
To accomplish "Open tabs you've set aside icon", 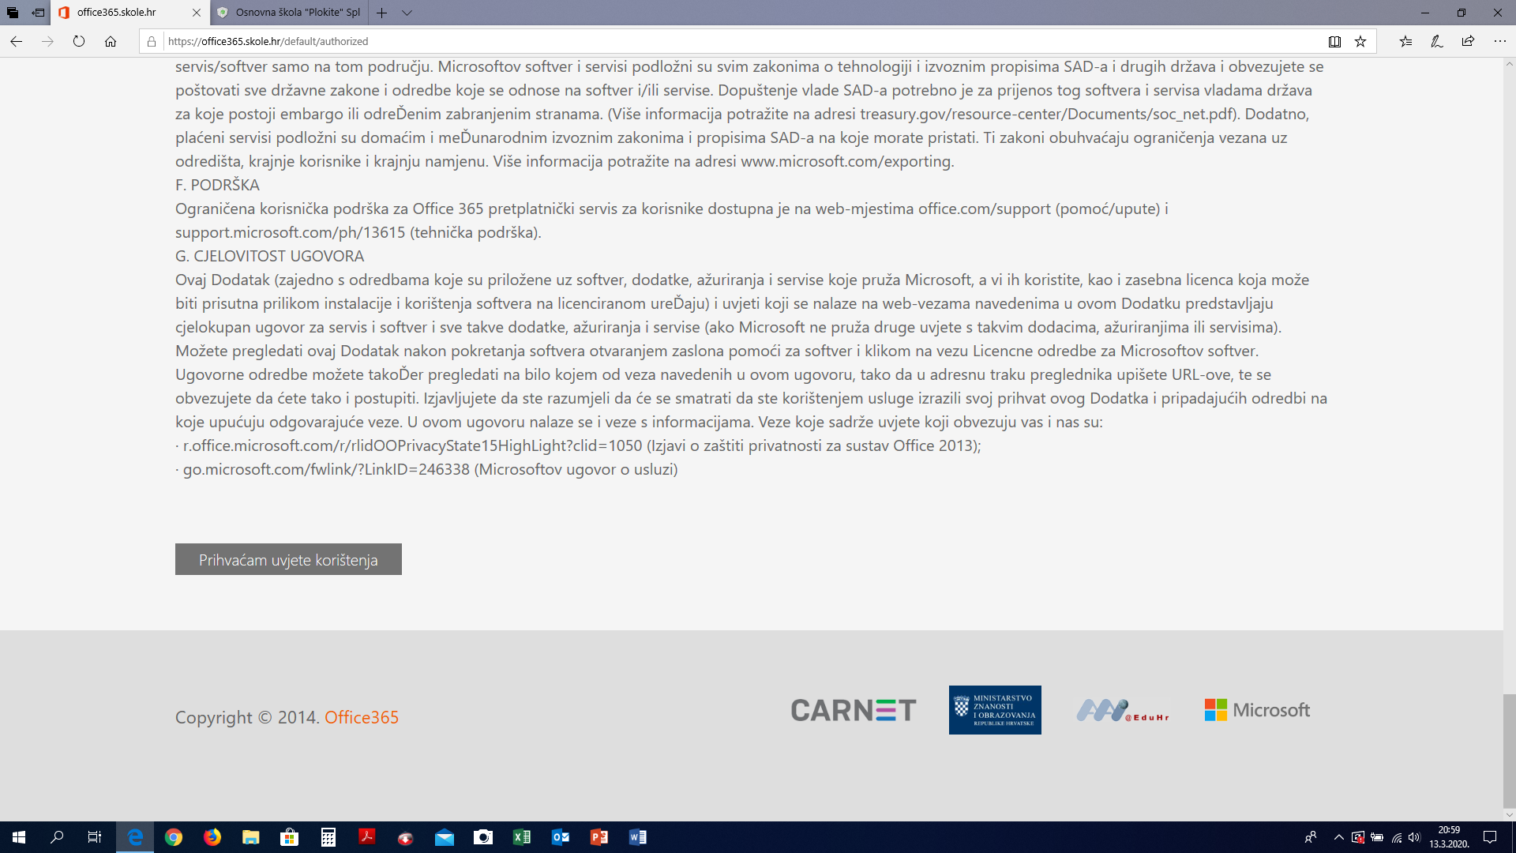I will click(13, 13).
